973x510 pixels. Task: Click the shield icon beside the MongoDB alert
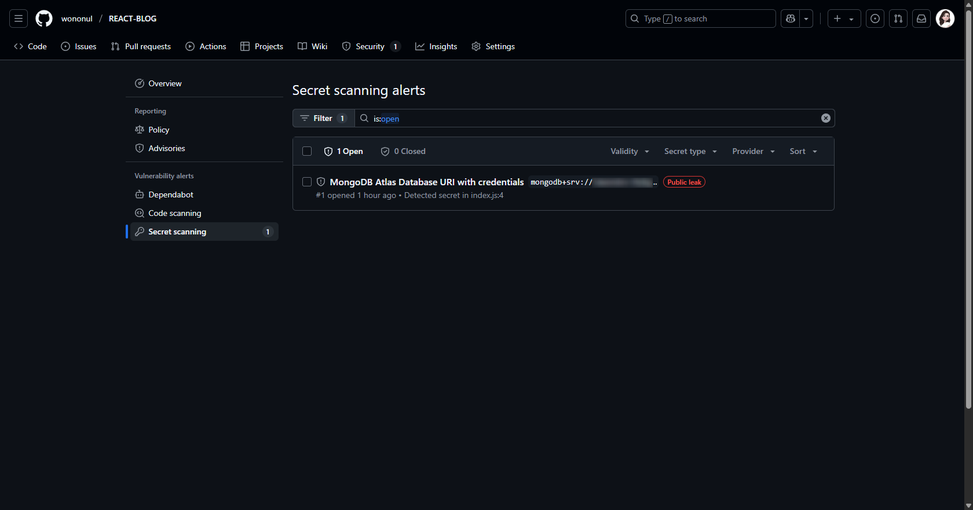pos(321,182)
